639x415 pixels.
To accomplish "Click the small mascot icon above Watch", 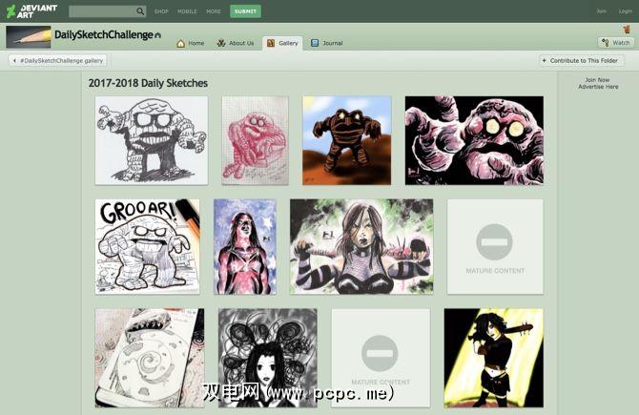I will click(x=627, y=30).
